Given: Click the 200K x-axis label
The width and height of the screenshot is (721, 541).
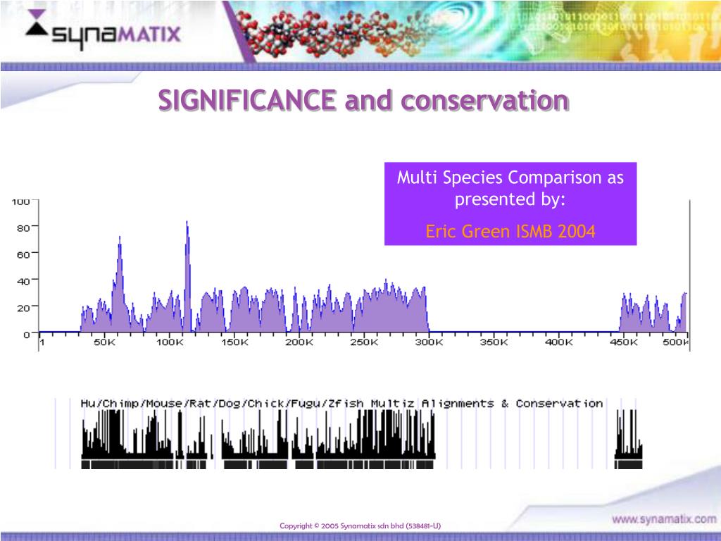Looking at the screenshot, I should coord(299,342).
